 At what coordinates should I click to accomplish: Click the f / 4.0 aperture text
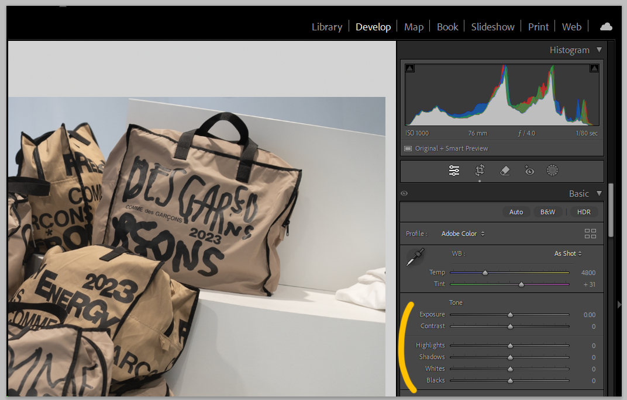526,133
